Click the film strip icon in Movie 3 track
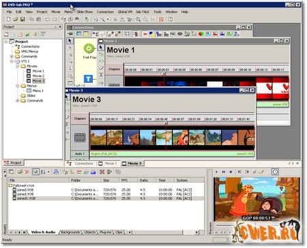307x248 pixels. click(x=80, y=138)
